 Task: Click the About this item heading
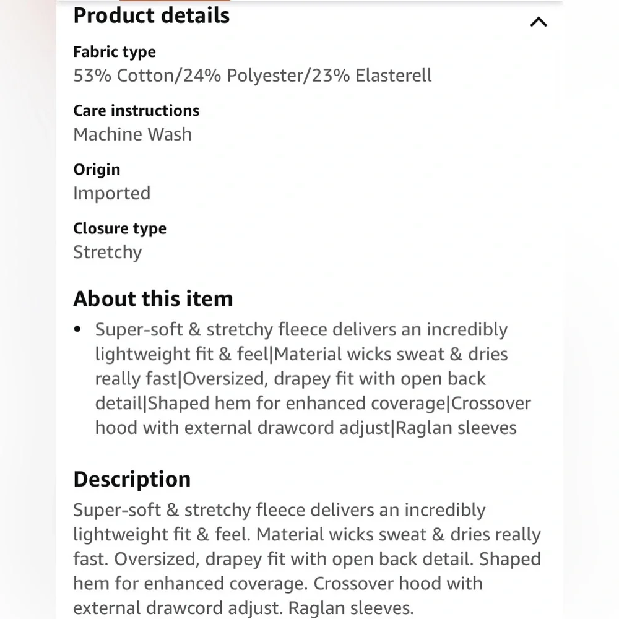[x=153, y=298]
